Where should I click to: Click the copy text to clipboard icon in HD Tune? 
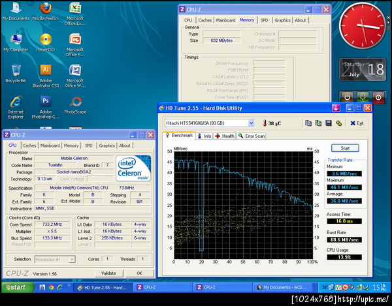[308, 123]
